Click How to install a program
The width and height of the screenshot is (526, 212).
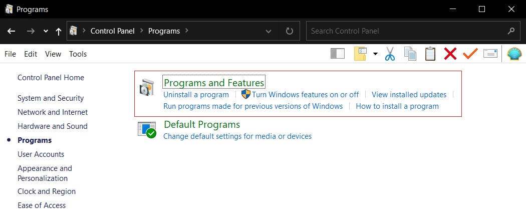tap(397, 106)
